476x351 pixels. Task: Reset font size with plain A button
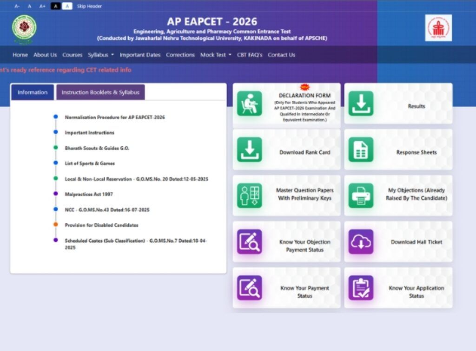coord(29,6)
